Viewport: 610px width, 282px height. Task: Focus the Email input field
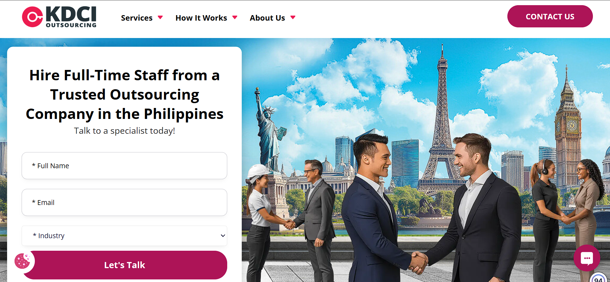point(124,202)
